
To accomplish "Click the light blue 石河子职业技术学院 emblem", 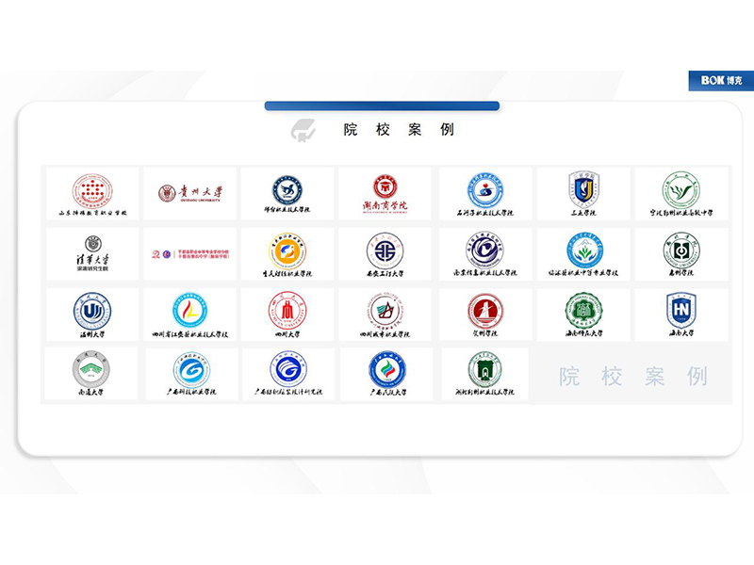I will pos(485,190).
